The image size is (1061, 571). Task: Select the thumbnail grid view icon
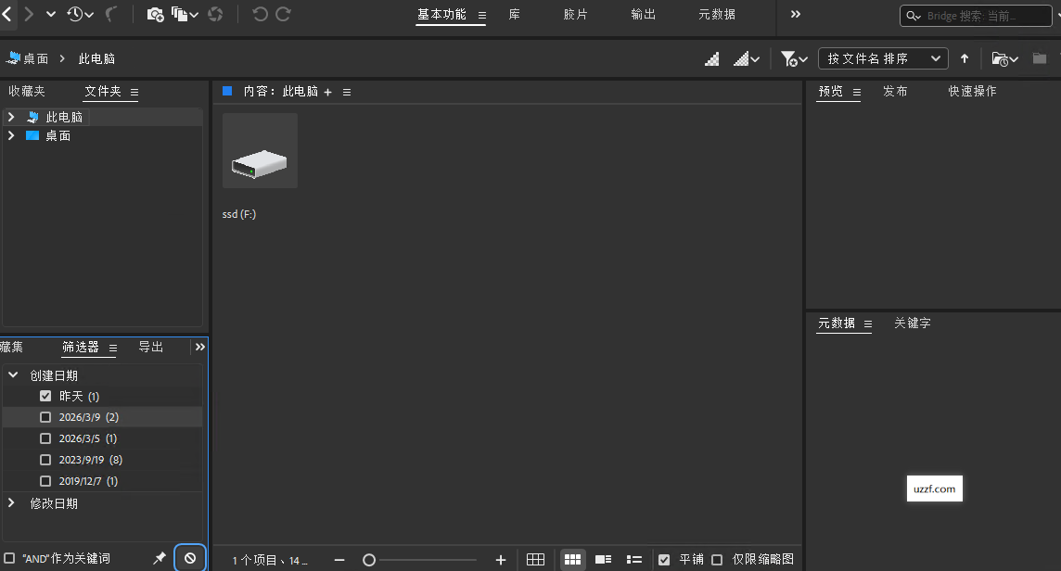point(572,559)
